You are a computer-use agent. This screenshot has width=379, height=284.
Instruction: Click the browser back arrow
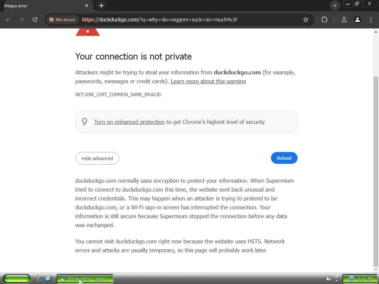pyautogui.click(x=8, y=20)
